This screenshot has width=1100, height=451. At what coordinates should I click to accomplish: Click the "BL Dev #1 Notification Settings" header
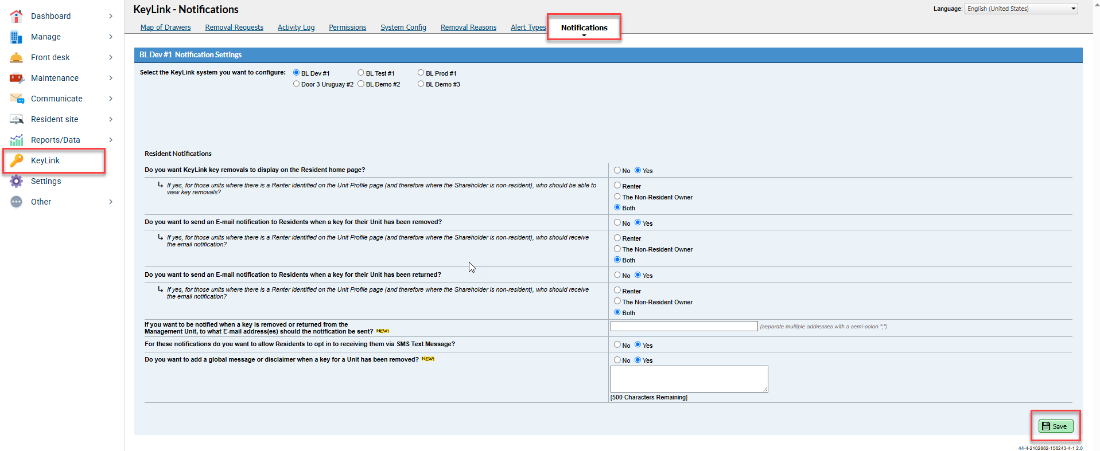(x=191, y=55)
